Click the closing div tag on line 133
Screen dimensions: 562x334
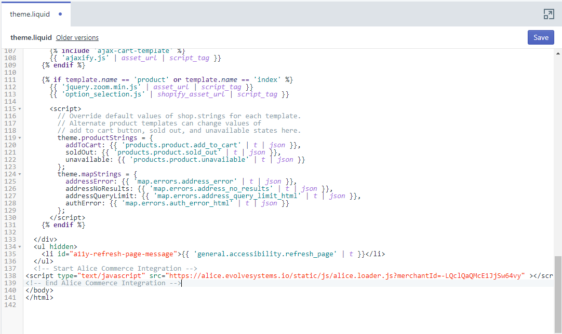coord(46,240)
